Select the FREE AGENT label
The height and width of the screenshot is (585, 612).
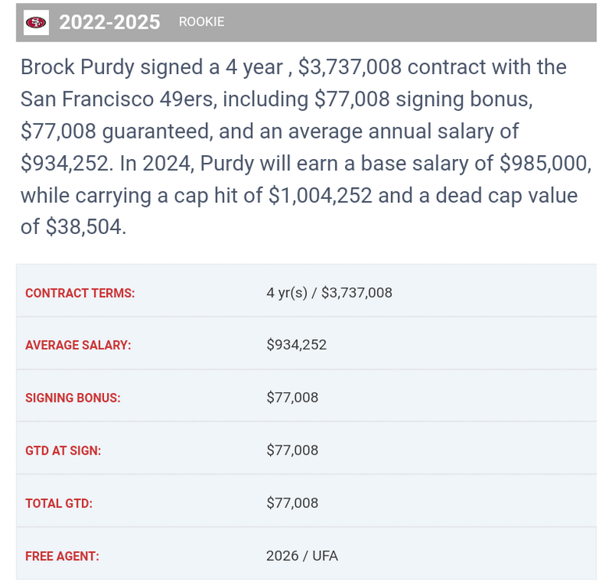pos(62,556)
